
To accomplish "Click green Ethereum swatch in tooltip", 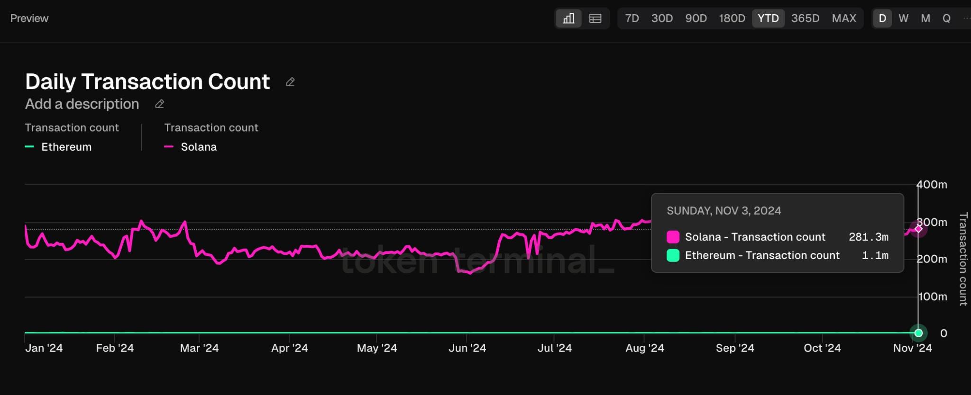I will 673,255.
